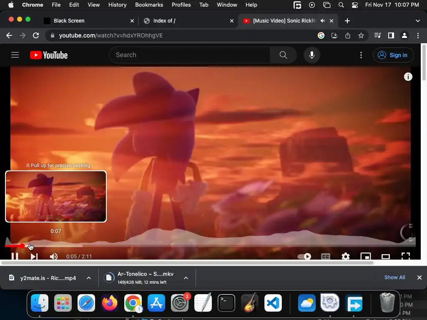
Task: Close the downloads bar
Action: (x=419, y=277)
